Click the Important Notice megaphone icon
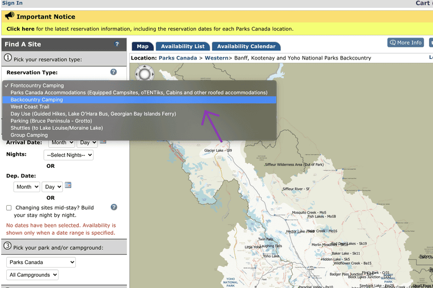This screenshot has width=433, height=288. (x=10, y=16)
